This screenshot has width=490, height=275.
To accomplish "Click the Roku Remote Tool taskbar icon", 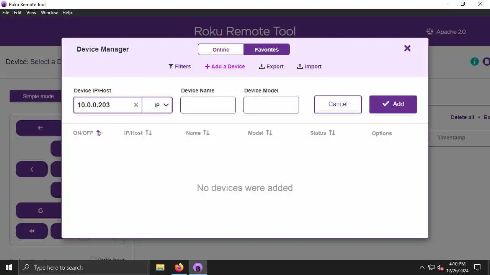I will (198, 267).
